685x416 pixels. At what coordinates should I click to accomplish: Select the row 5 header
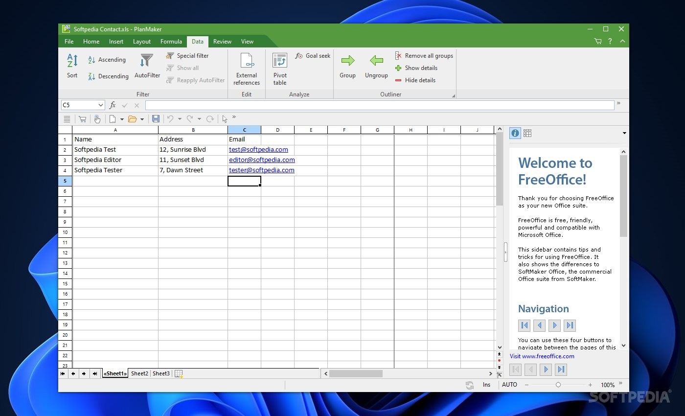tap(65, 181)
